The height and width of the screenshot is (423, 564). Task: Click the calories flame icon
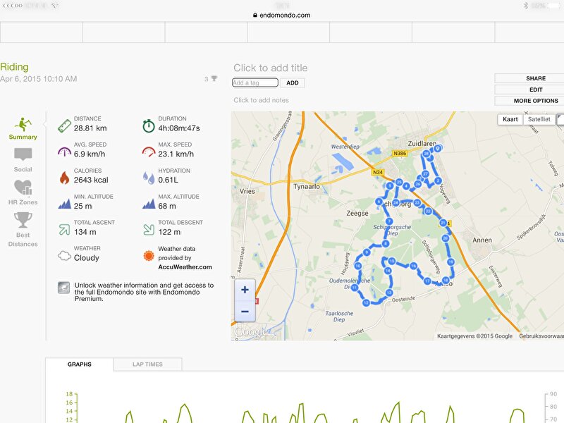coord(64,178)
